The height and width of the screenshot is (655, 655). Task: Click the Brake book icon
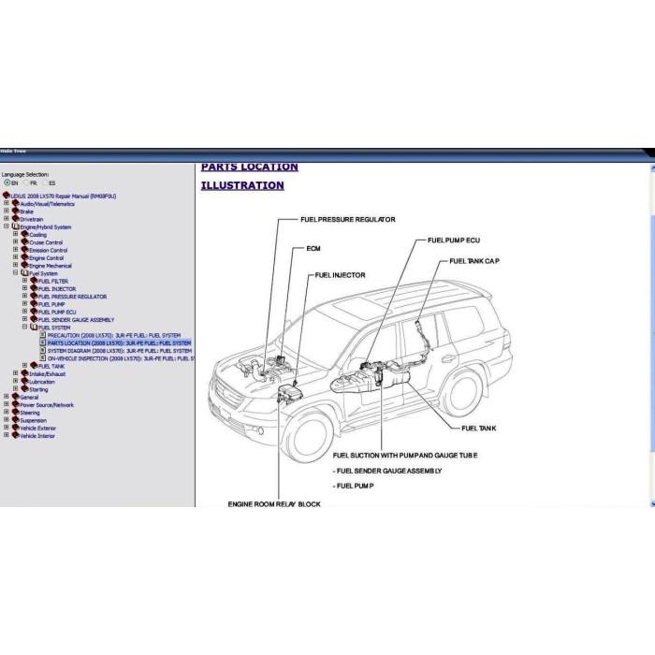[16, 211]
